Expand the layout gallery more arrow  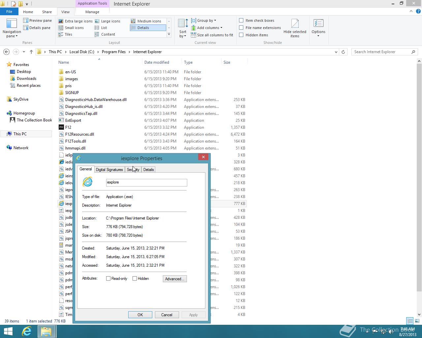tap(169, 34)
